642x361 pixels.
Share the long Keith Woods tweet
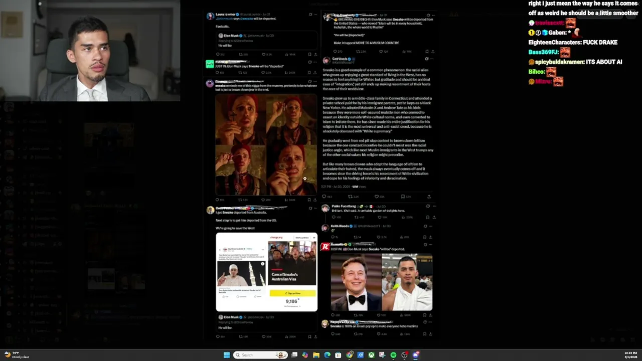point(429,197)
